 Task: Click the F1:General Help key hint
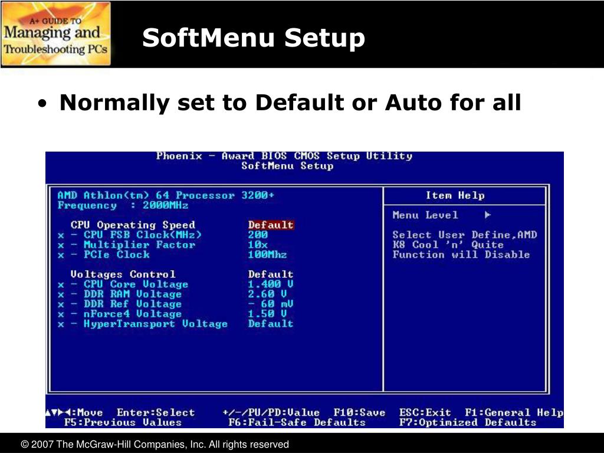click(514, 412)
